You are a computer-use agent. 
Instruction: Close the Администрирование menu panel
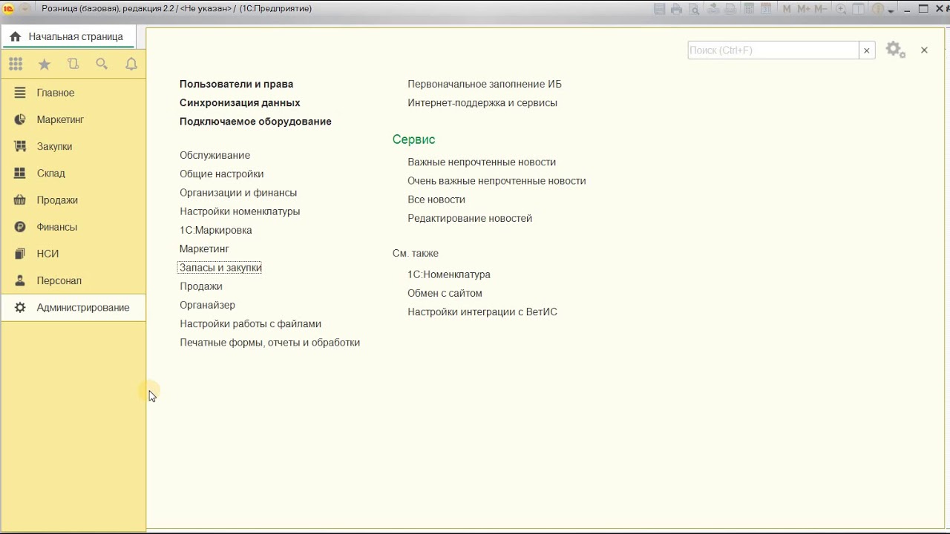point(924,50)
